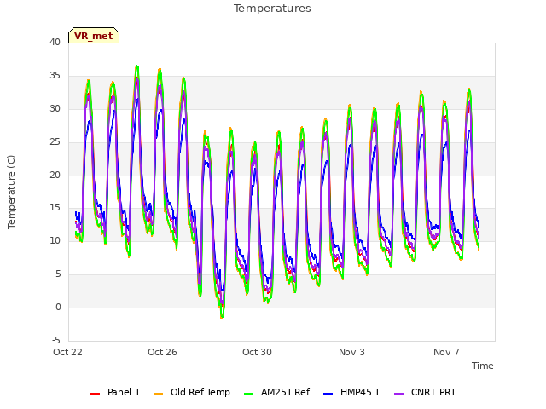Image resolution: width=546 pixels, height=409 pixels.
Task: Click the VR_met annotation label
Action: pos(94,36)
